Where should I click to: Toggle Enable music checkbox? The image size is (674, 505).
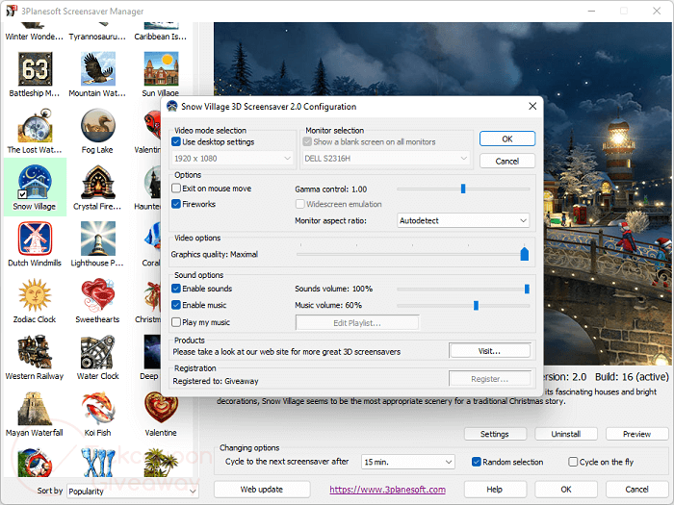click(176, 305)
